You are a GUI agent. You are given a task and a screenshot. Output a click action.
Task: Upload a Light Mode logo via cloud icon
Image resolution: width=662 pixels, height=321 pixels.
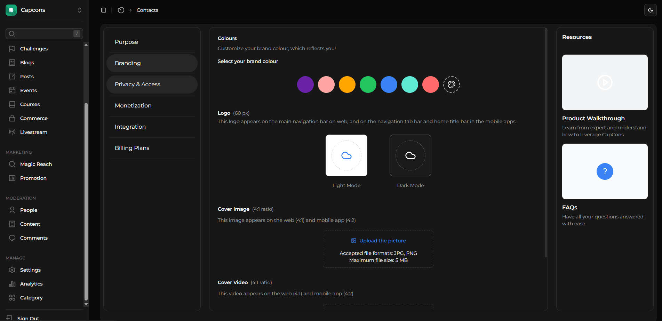(x=346, y=155)
